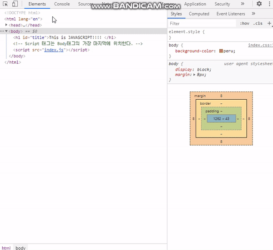
Task: Click the box model padding label
Action: pos(212,111)
